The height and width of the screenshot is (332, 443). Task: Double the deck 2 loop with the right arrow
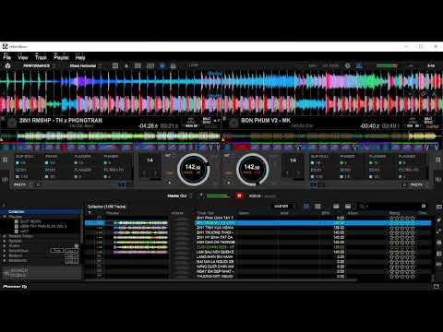(x=299, y=173)
